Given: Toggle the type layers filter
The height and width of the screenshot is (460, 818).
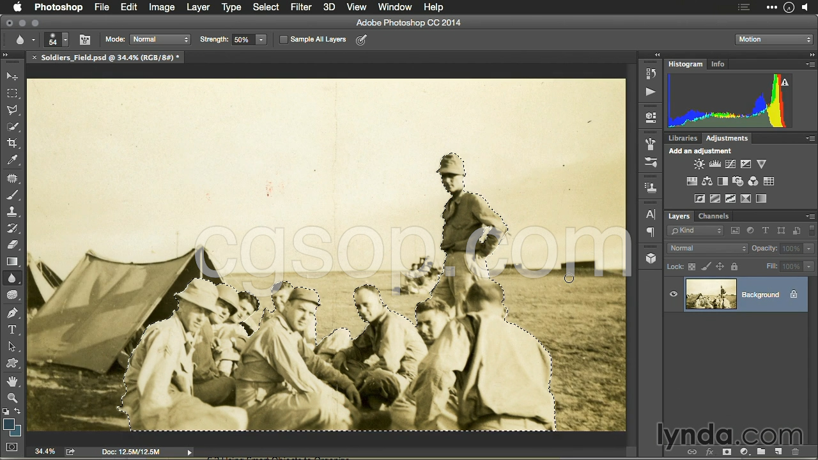Looking at the screenshot, I should 766,231.
